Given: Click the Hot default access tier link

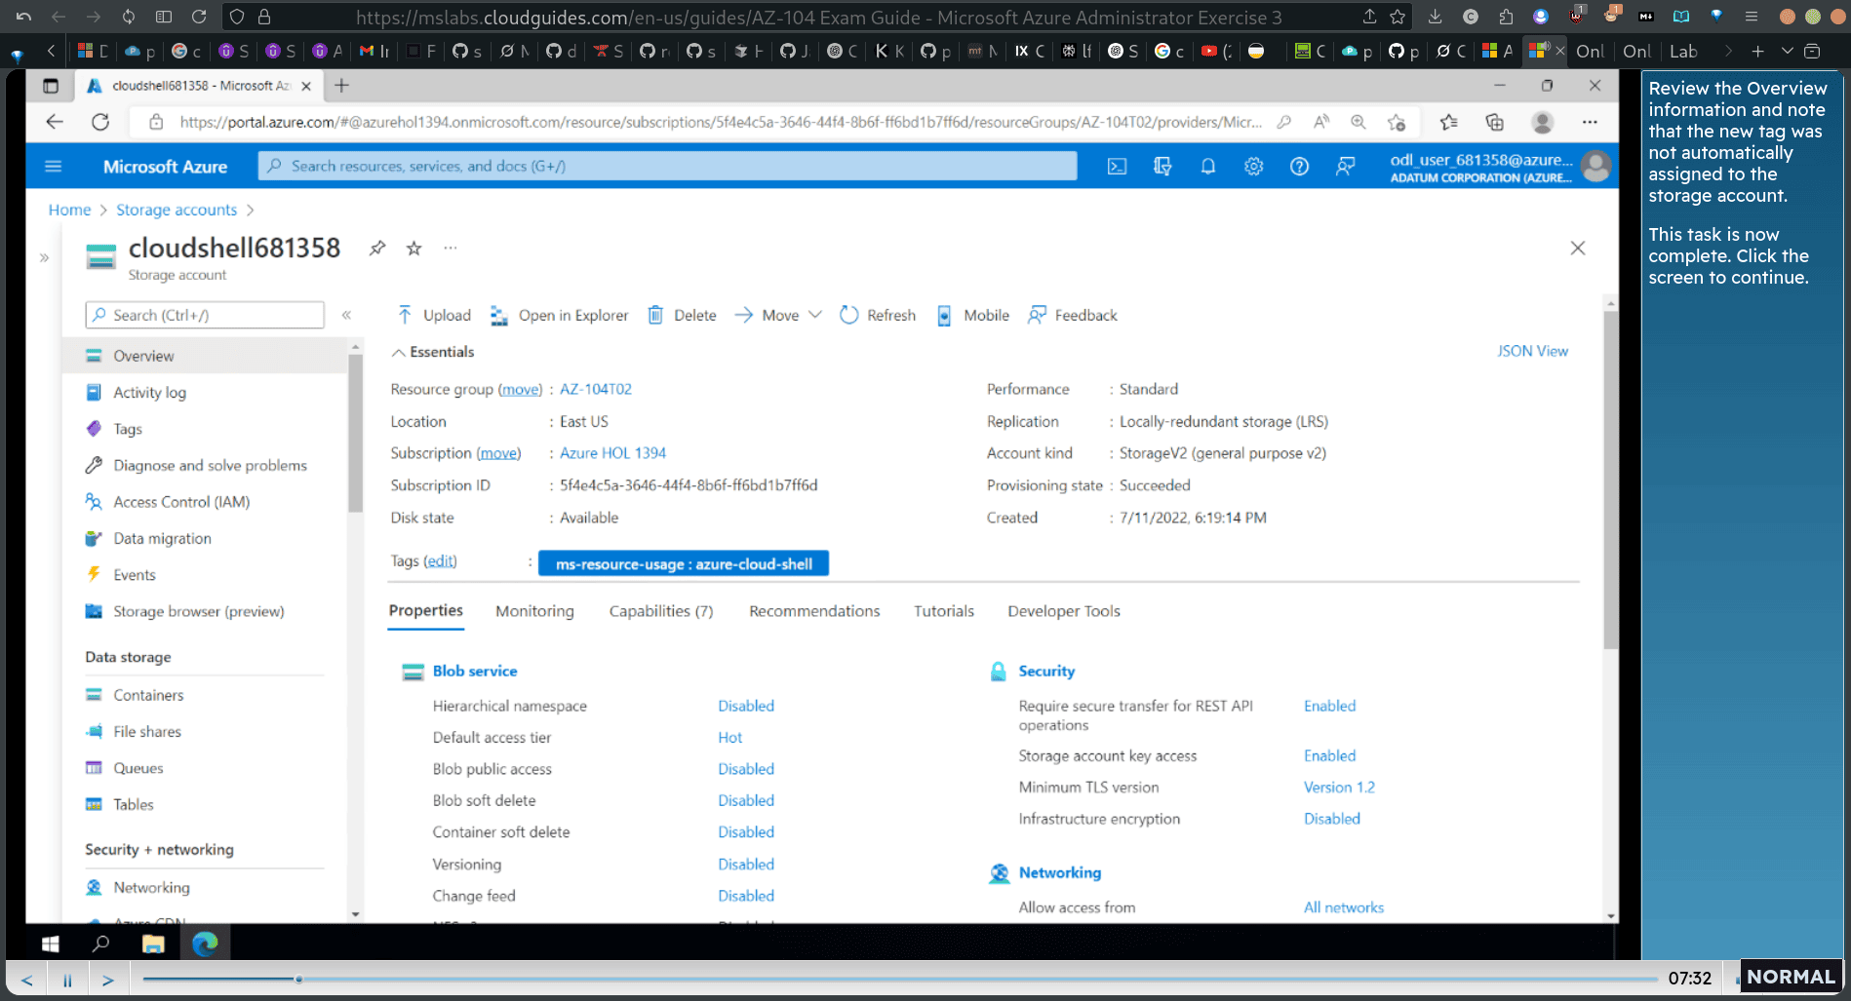Looking at the screenshot, I should coord(730,738).
